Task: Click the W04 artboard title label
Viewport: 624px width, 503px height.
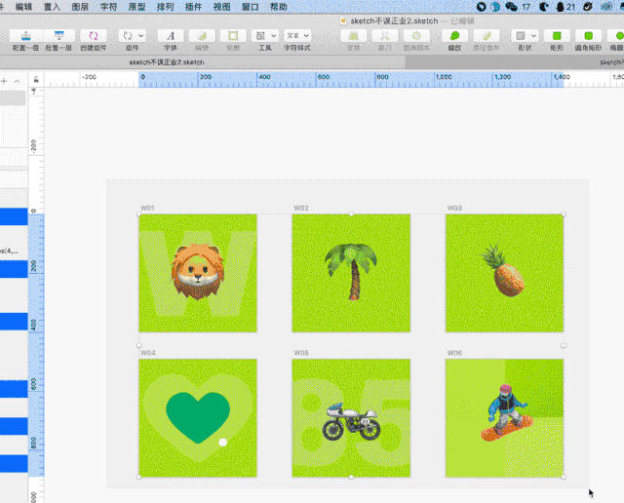Action: point(147,353)
